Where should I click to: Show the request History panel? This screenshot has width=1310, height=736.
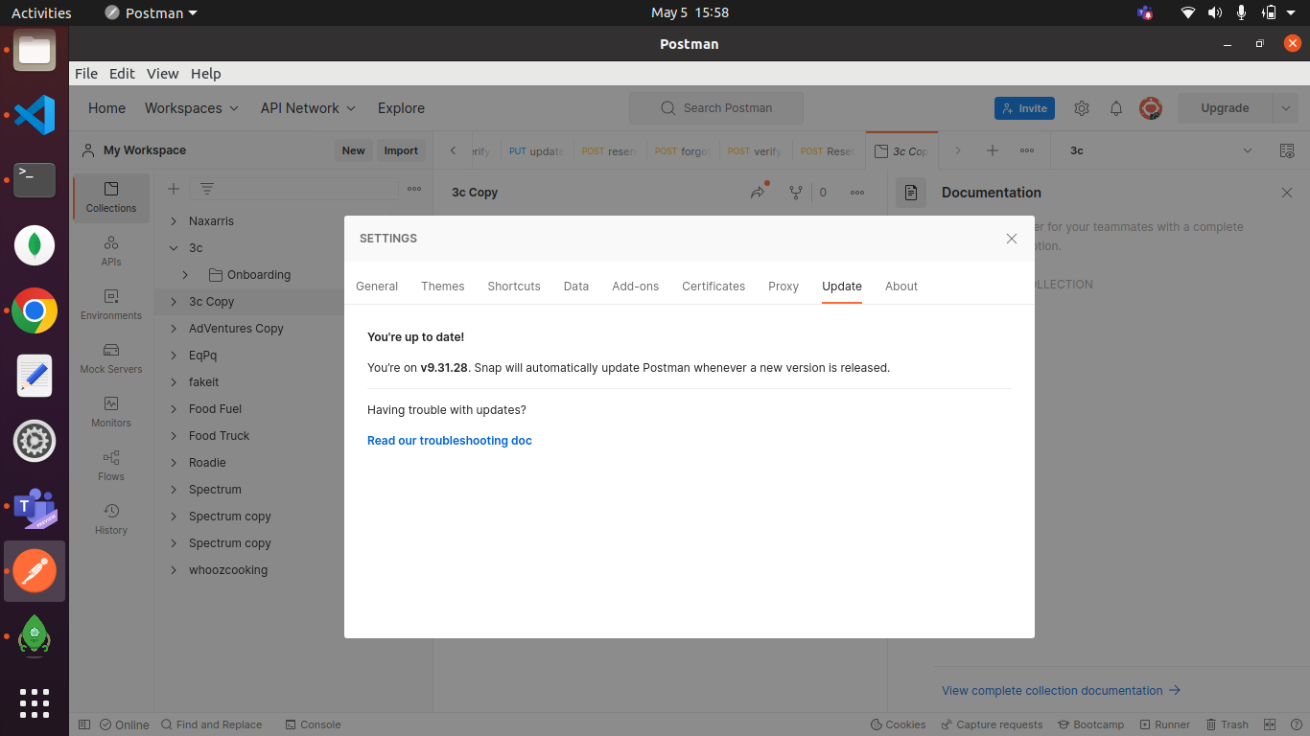[x=110, y=518]
